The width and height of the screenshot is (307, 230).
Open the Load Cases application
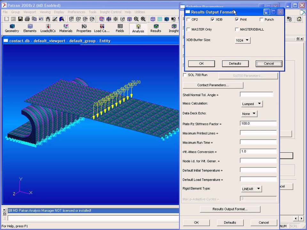[102, 28]
